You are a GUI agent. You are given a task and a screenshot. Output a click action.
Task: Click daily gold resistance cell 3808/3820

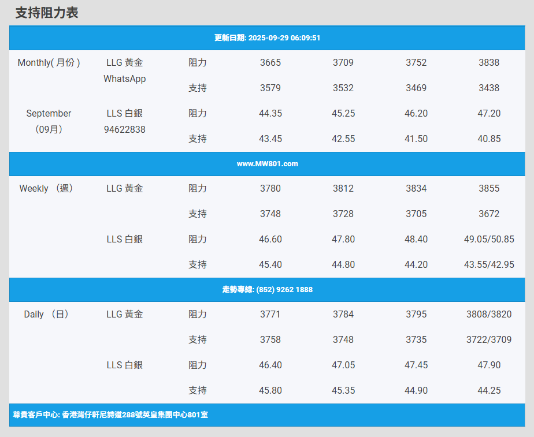[x=489, y=314]
